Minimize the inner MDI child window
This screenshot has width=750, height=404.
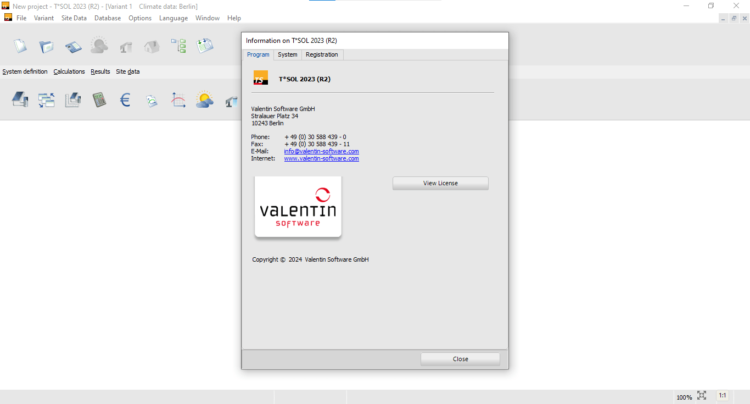coord(724,18)
